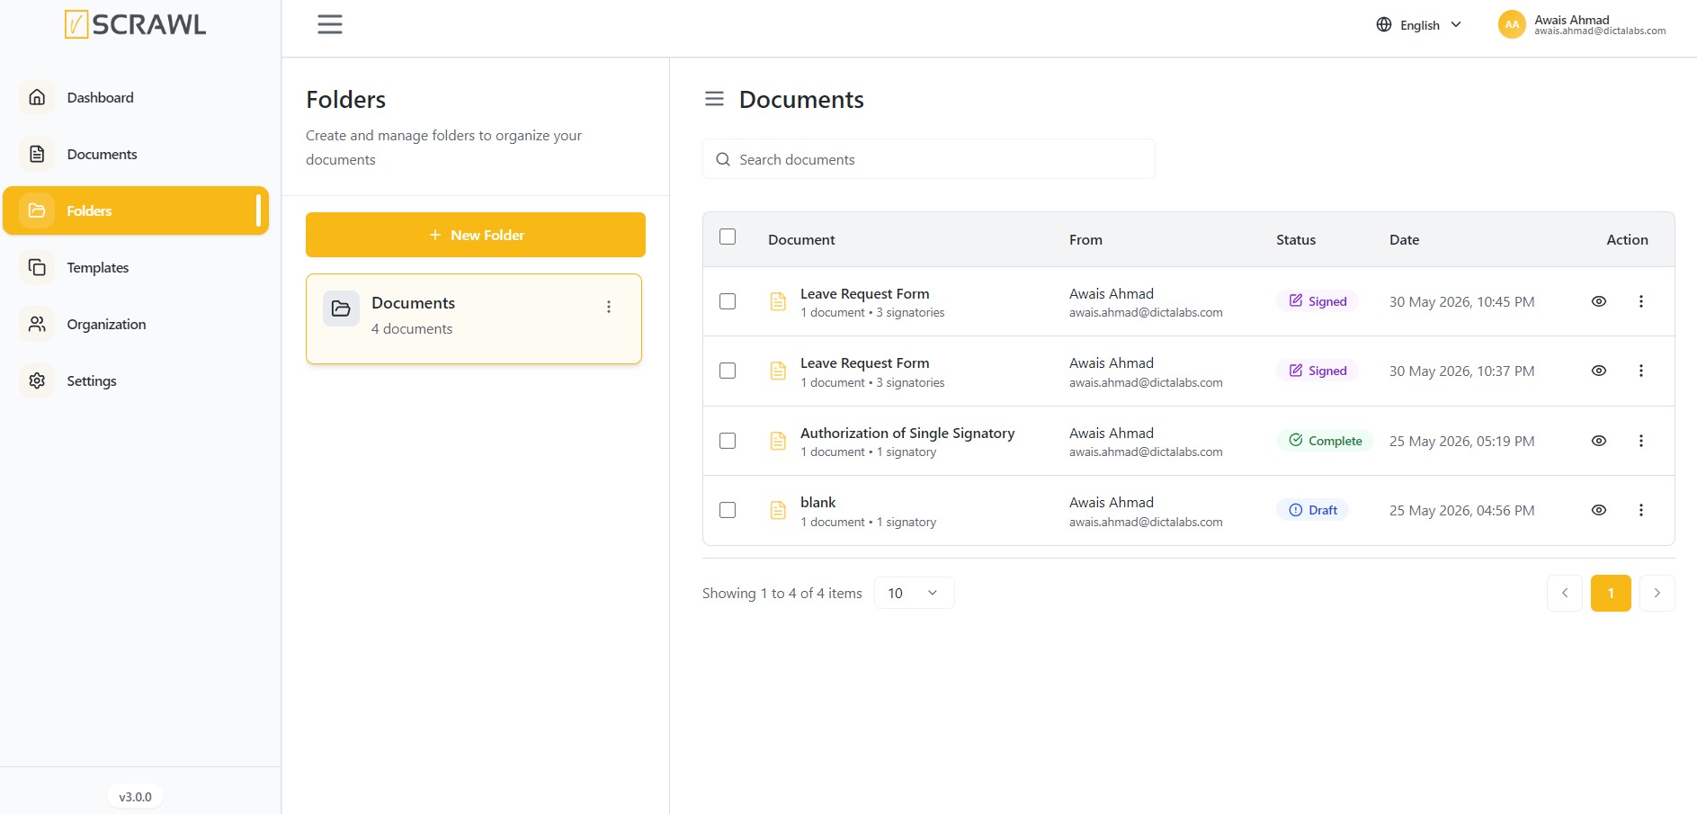Viewport: 1697px width, 814px height.
Task: View 10:45 PM Leave Request via eye icon
Action: [1599, 301]
